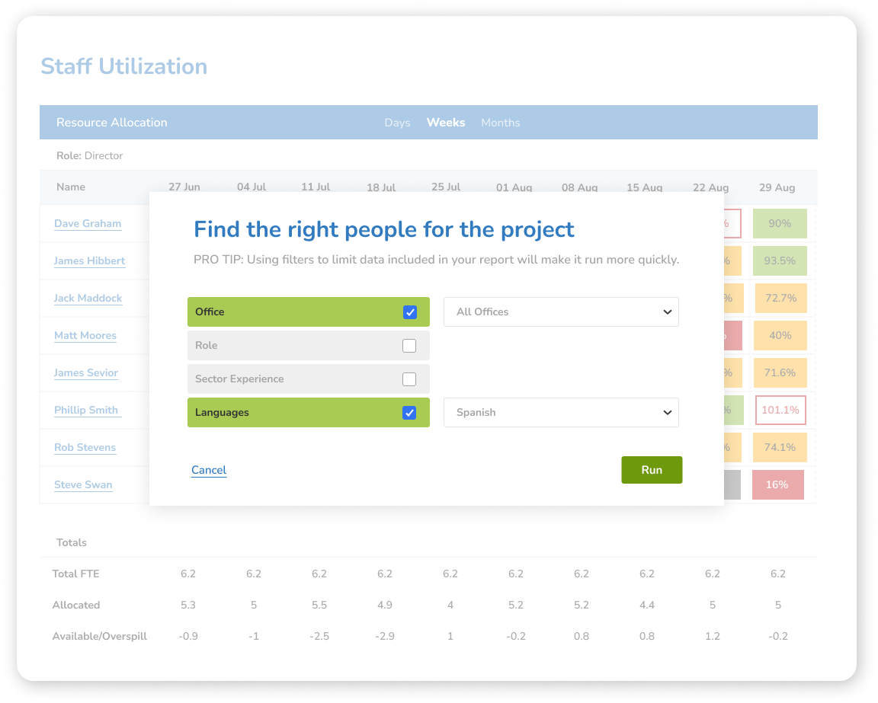Select the Weeks view tab

tap(445, 122)
